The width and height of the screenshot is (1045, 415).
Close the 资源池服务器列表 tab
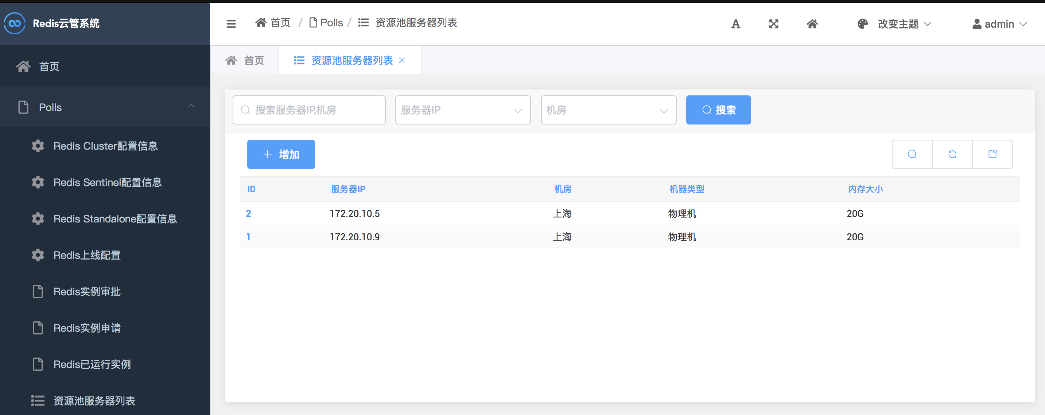[401, 61]
